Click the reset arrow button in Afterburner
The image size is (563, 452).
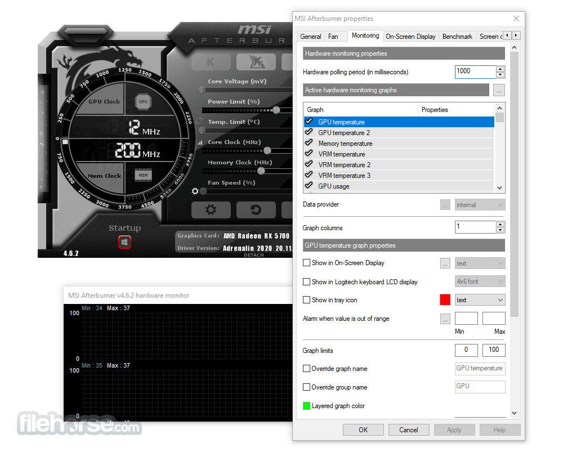pyautogui.click(x=256, y=209)
